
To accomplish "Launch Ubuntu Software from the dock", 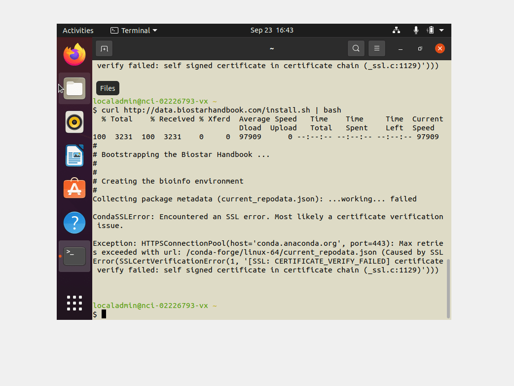I will [74, 189].
